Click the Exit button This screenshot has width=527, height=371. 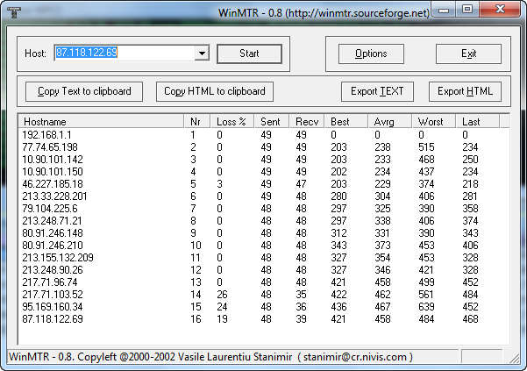point(468,54)
